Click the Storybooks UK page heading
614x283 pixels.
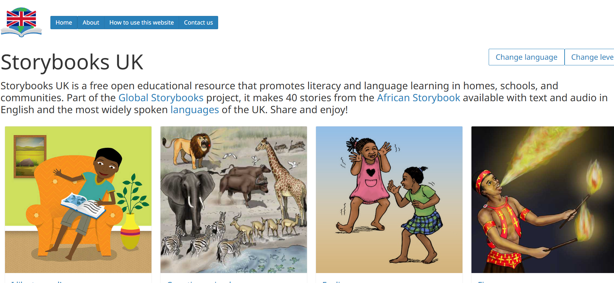pos(72,62)
